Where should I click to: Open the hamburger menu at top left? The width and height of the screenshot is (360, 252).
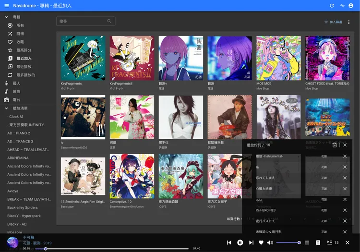coord(7,6)
